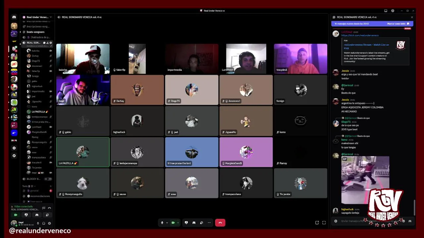Open the Discover servers compass icon
The image size is (424, 238).
(x=14, y=156)
